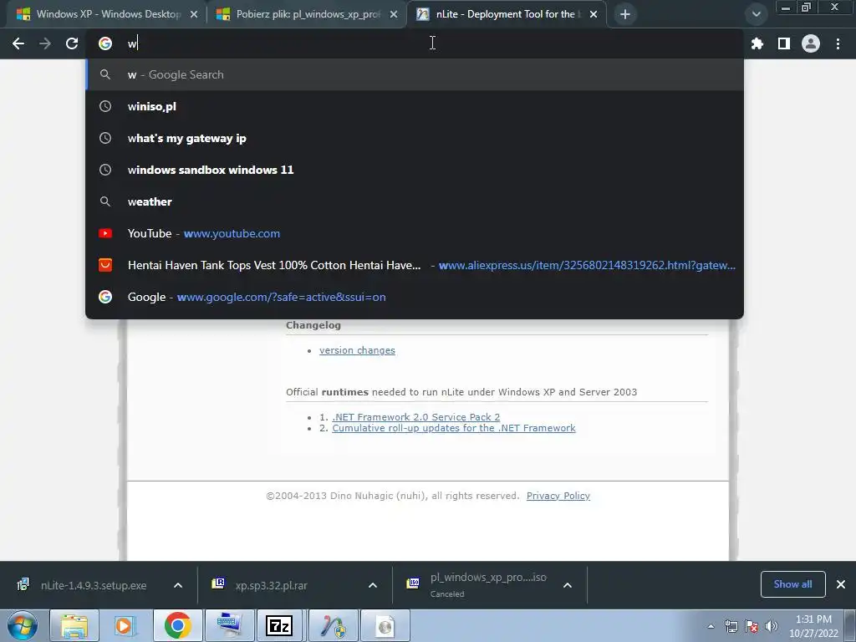Select 'windows sandbox windows 11' suggestion
The width and height of the screenshot is (856, 642).
point(415,170)
